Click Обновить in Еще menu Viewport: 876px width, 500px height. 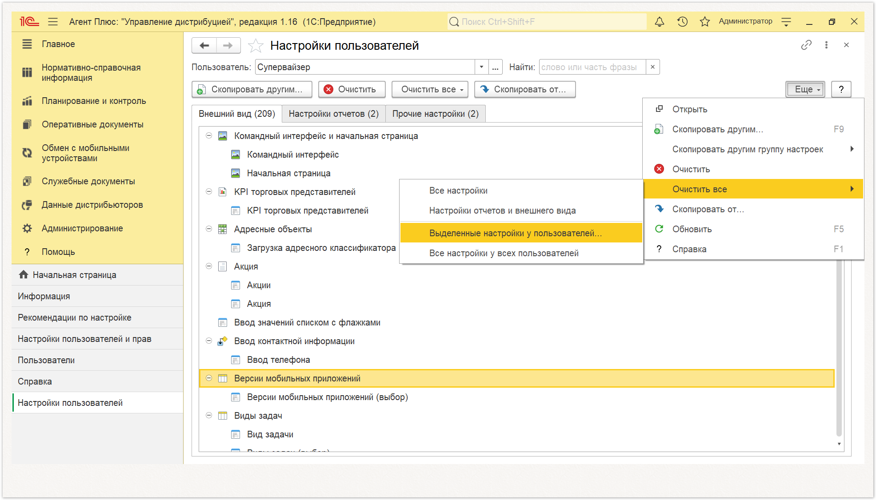point(753,229)
